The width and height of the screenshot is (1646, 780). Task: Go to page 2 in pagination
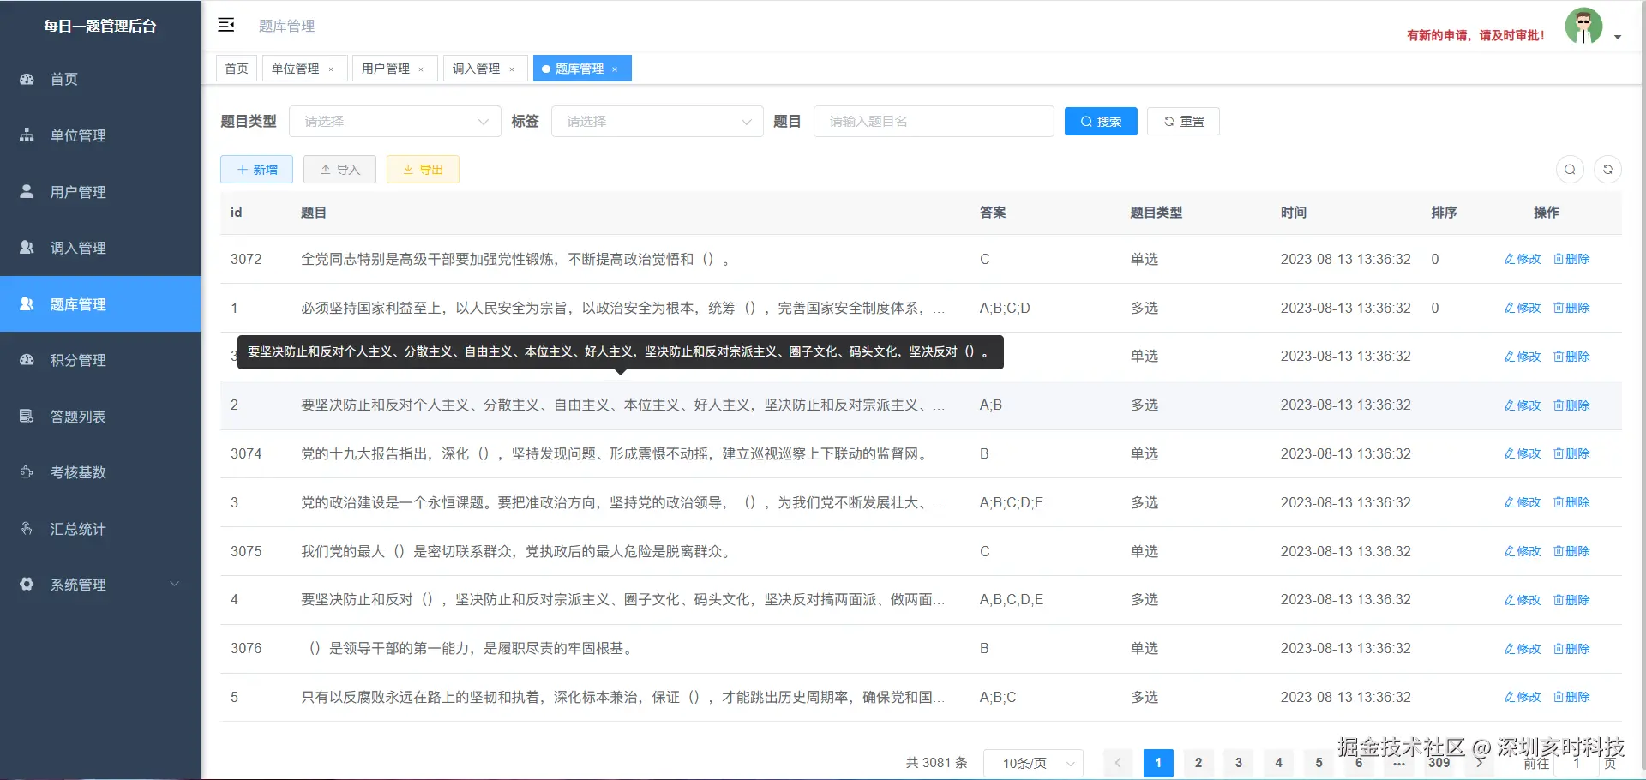[x=1198, y=763]
